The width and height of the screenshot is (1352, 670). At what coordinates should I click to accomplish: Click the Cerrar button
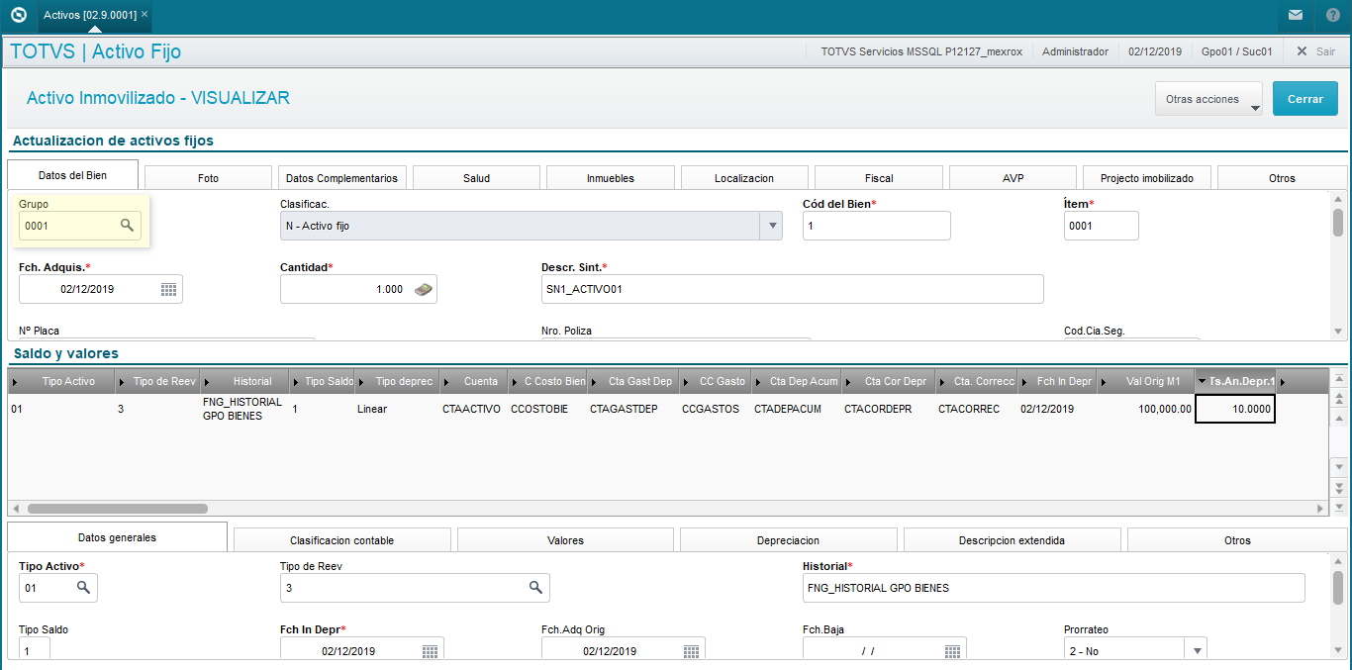[1305, 99]
